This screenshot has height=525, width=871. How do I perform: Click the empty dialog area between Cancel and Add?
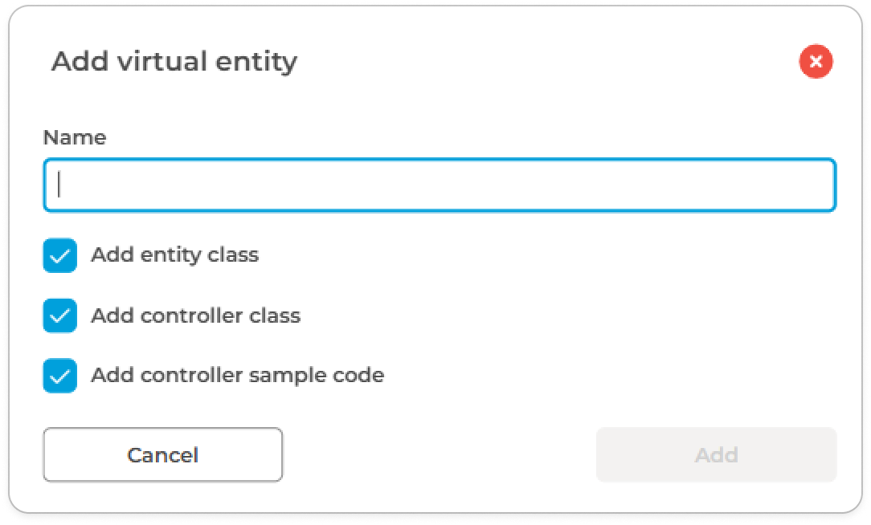tap(439, 455)
